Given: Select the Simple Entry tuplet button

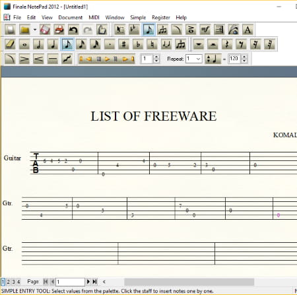Looking at the screenshot, I should click(x=180, y=44).
